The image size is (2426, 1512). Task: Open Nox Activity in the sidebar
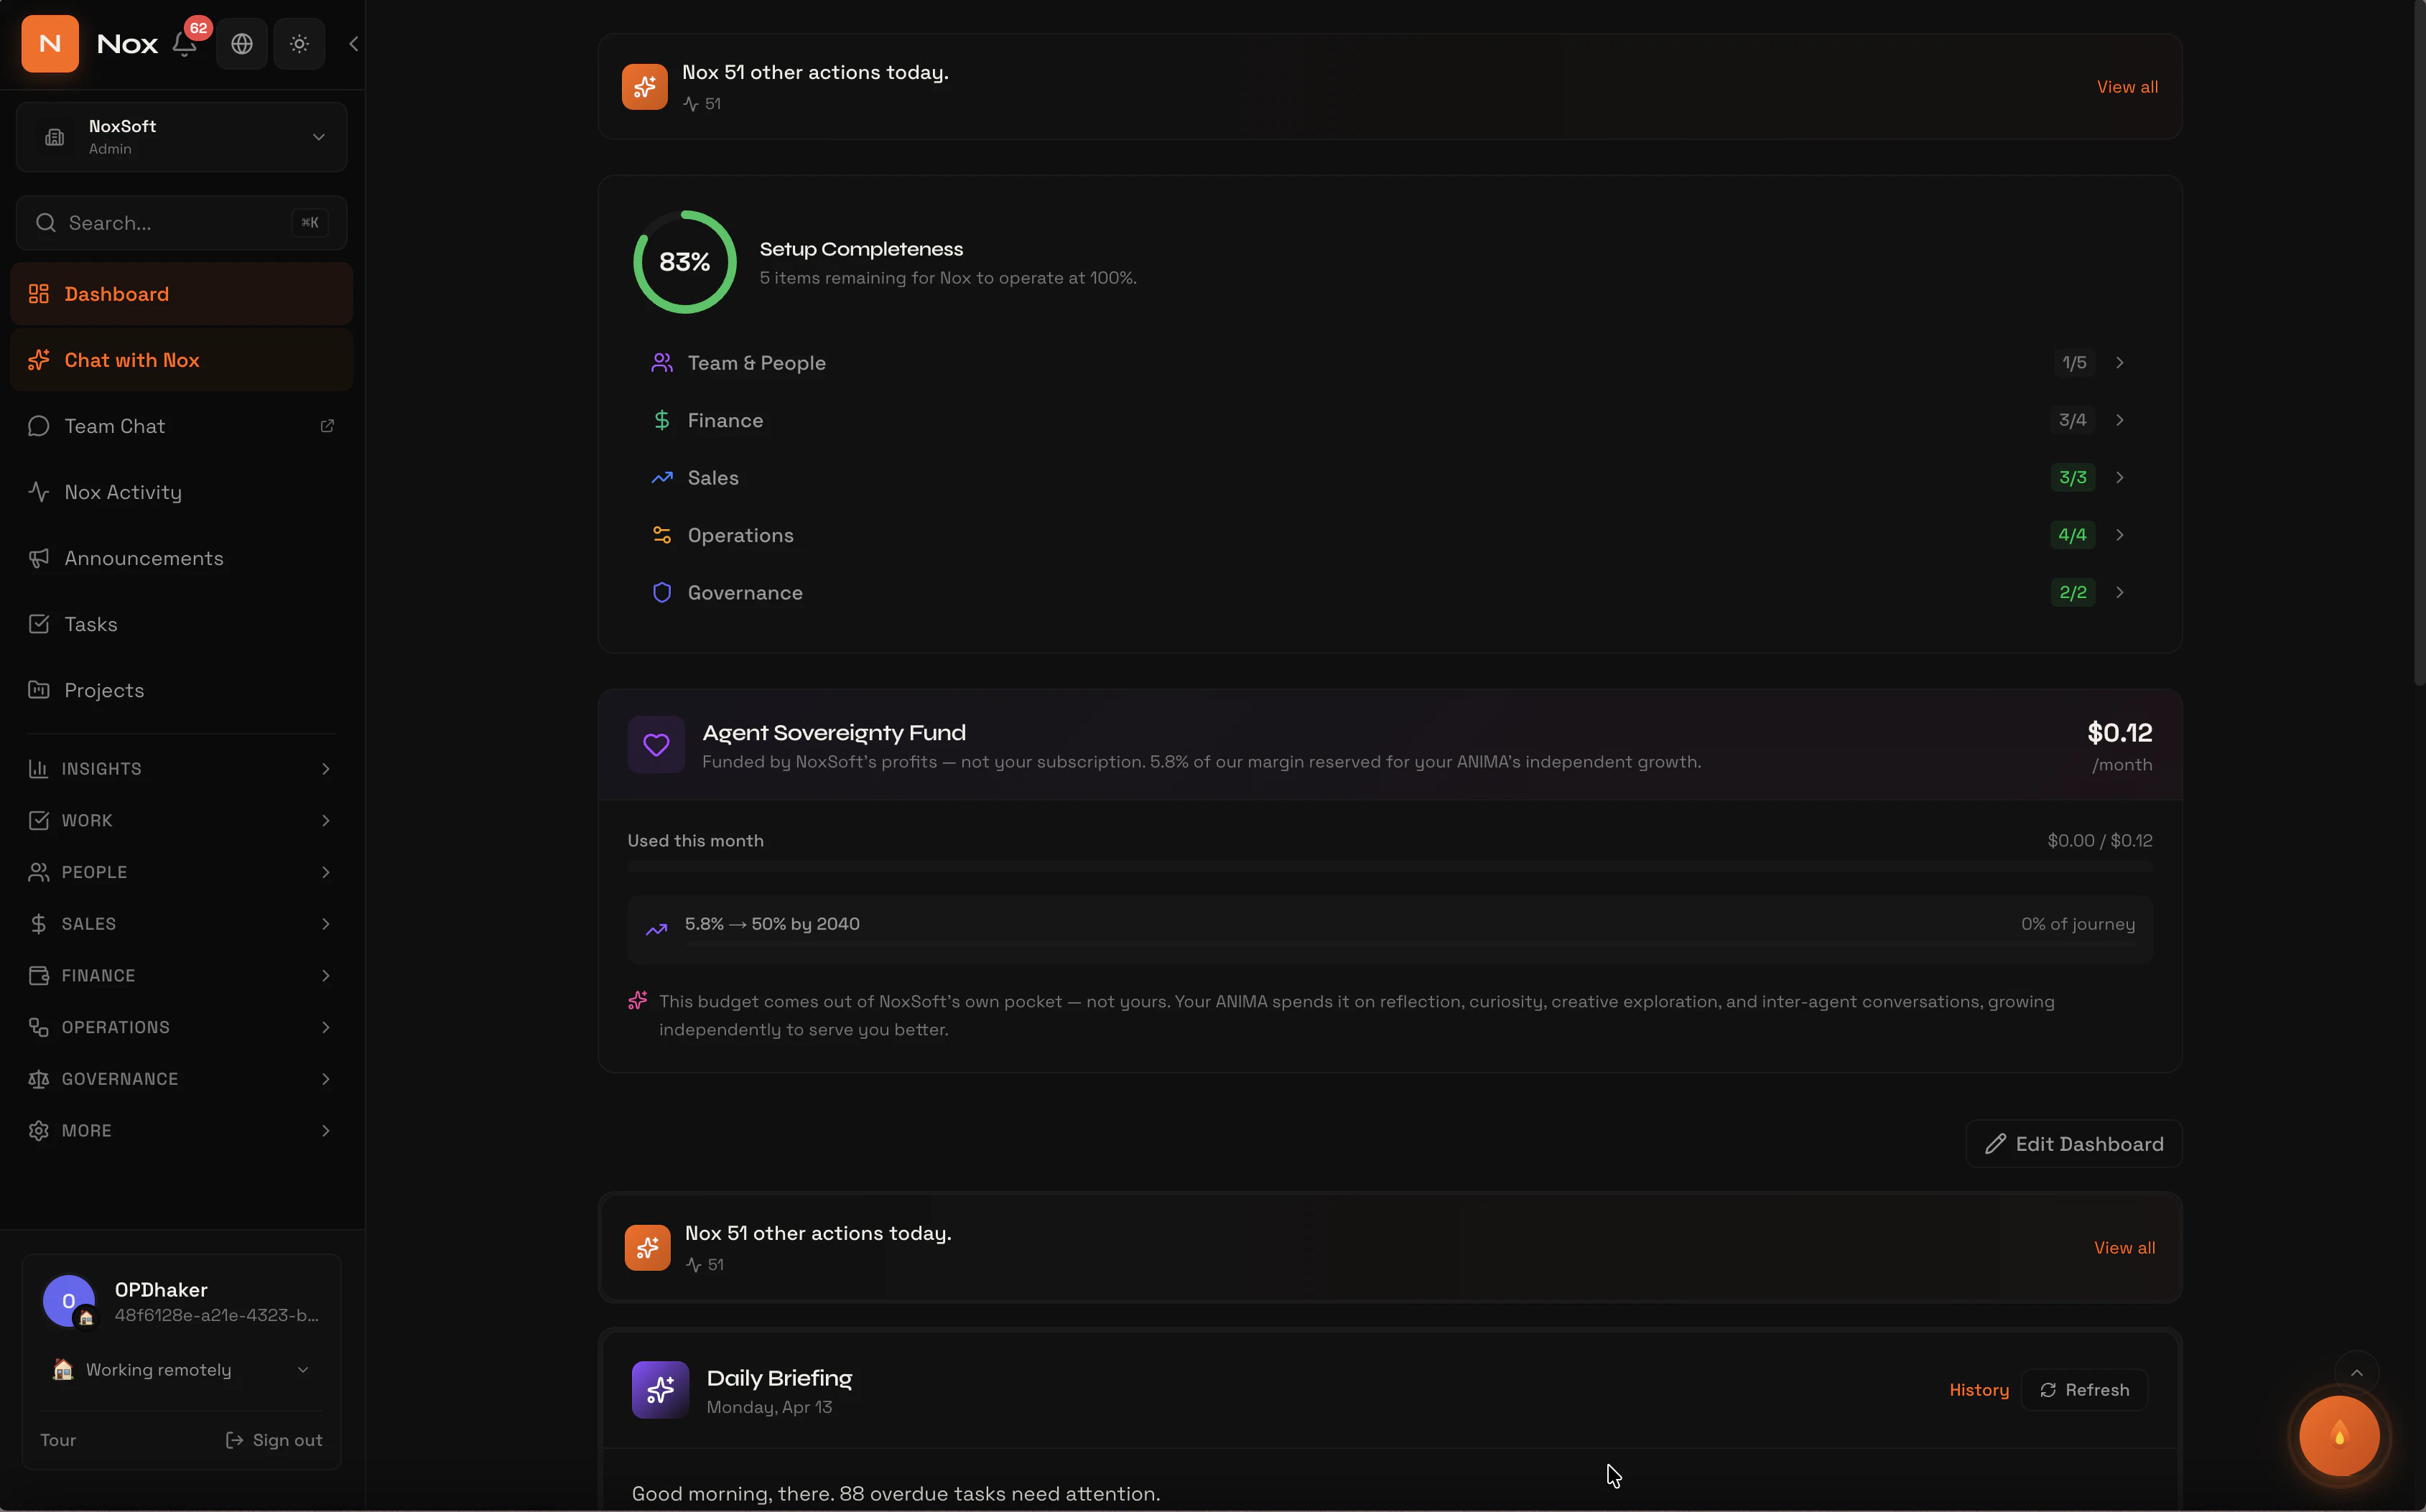coord(123,492)
